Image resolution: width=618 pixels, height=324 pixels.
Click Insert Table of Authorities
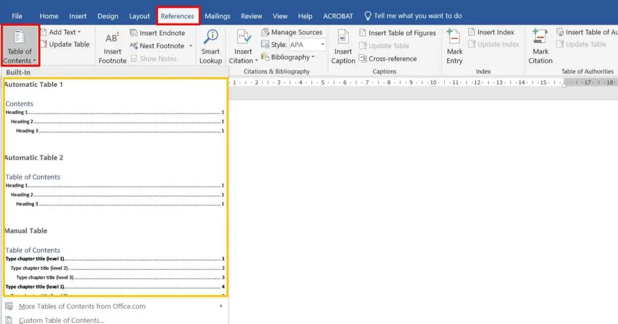click(587, 33)
